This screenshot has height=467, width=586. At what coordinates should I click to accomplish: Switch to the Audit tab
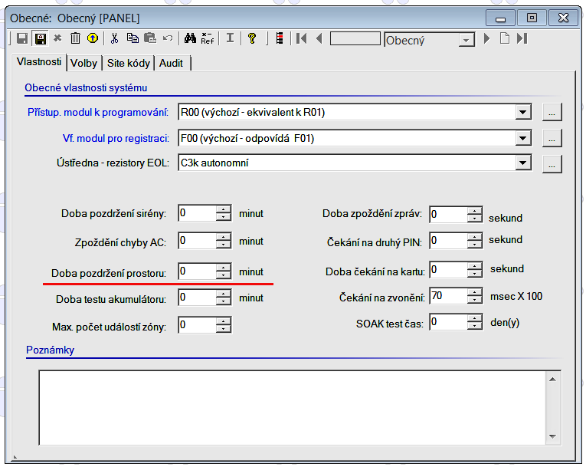click(171, 63)
